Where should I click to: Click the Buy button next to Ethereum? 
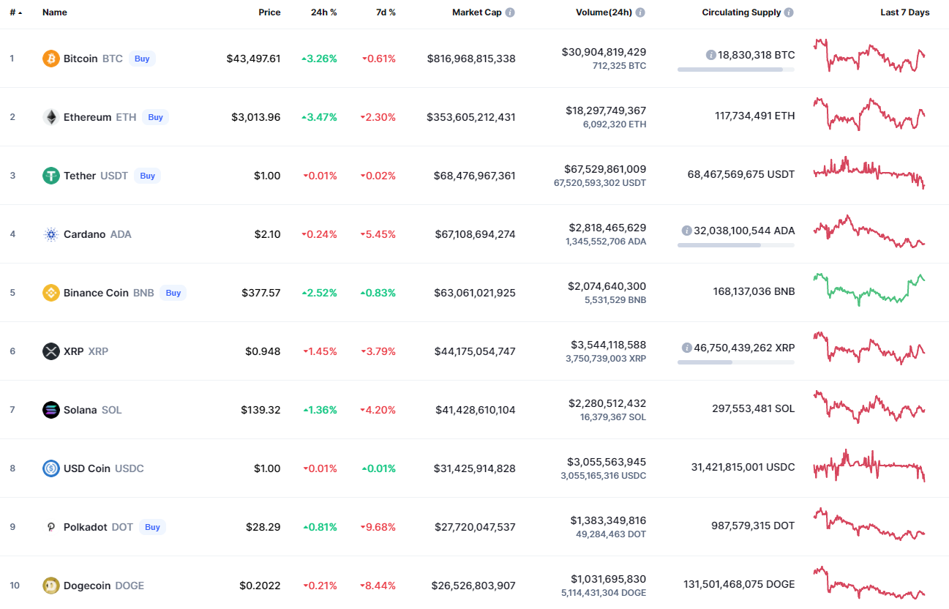click(x=155, y=117)
